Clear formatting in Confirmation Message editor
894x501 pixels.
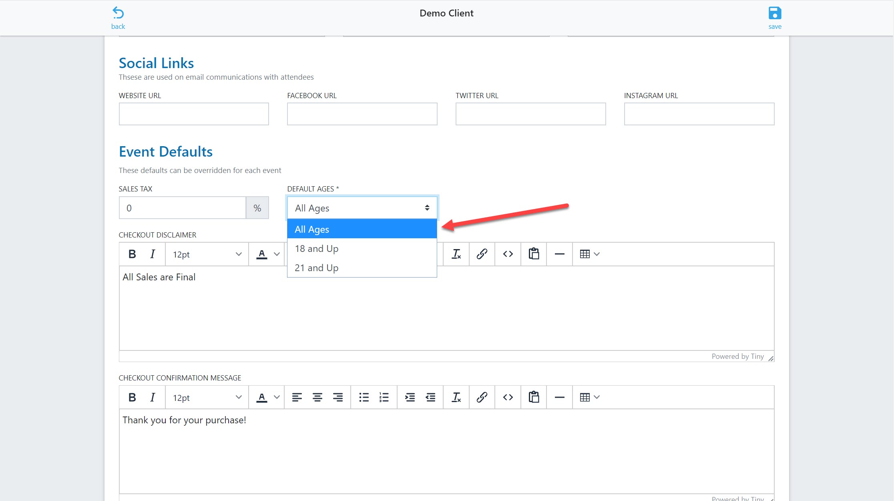pos(456,397)
